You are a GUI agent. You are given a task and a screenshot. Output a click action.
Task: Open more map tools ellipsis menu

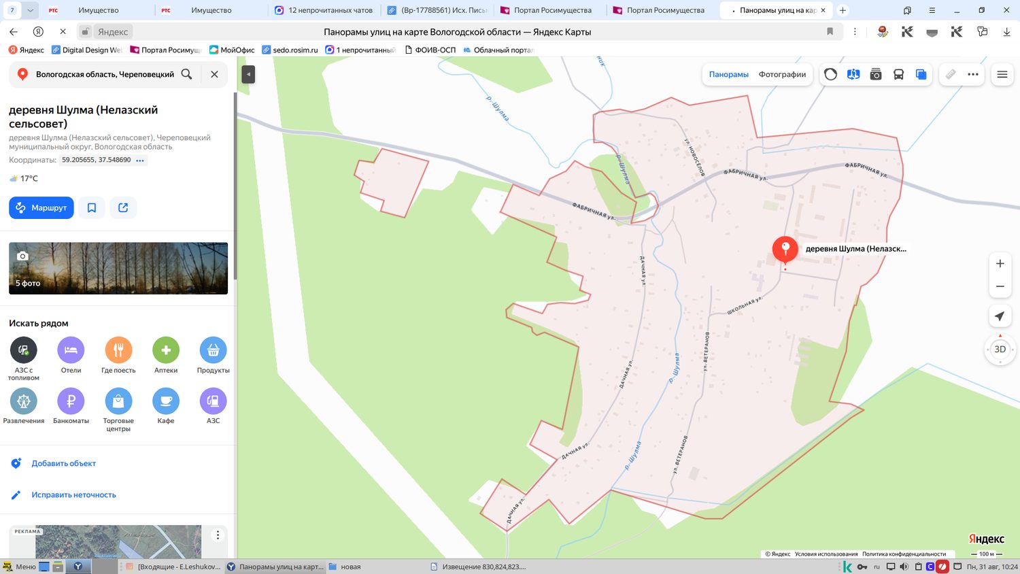point(973,74)
